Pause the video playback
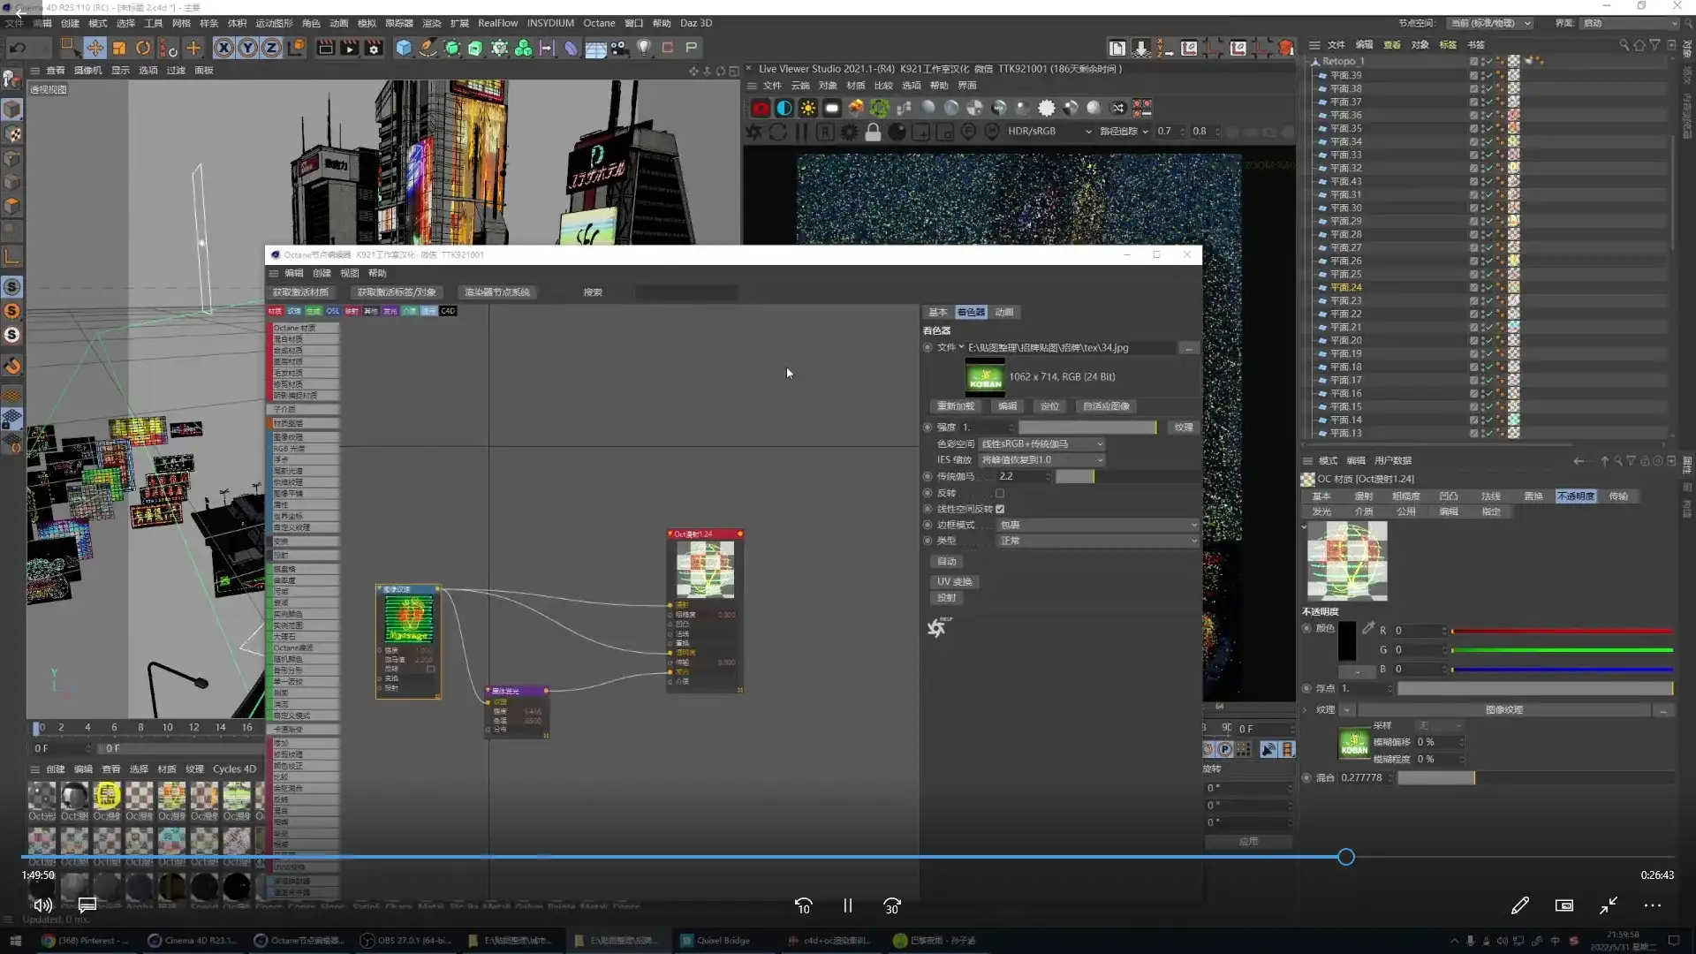Image resolution: width=1696 pixels, height=954 pixels. tap(847, 905)
